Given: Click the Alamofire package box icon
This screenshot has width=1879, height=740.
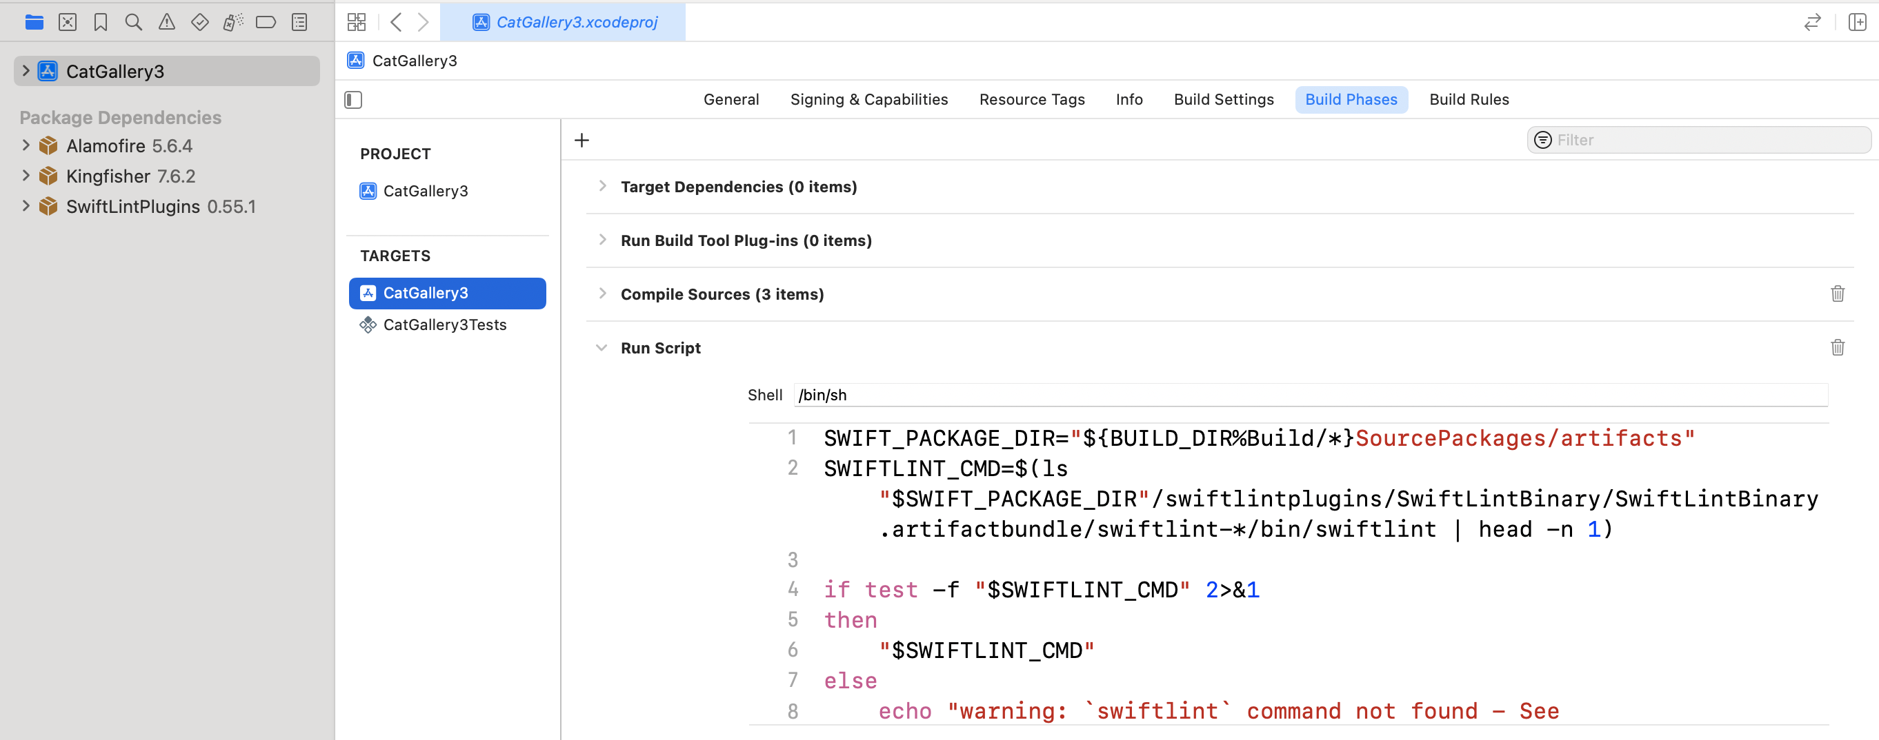Looking at the screenshot, I should pos(48,145).
